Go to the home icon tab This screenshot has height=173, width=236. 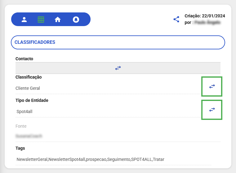coord(58,20)
